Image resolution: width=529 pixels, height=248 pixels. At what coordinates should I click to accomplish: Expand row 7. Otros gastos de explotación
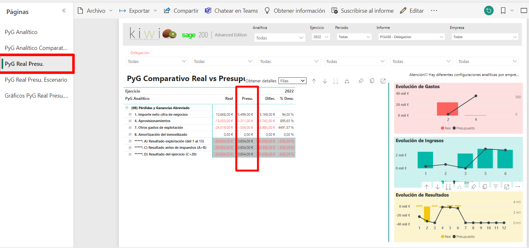pyautogui.click(x=130, y=127)
